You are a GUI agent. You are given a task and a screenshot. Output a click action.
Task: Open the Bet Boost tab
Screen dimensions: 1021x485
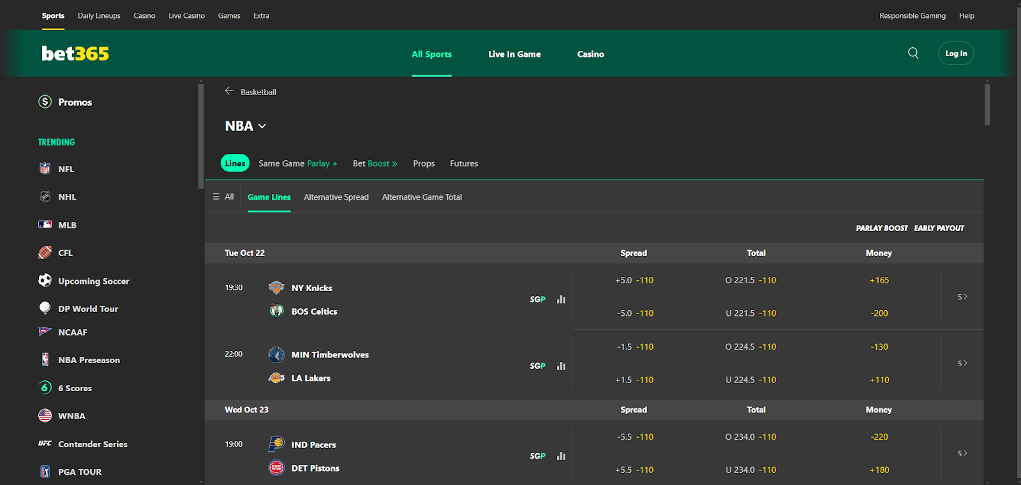[x=375, y=163]
